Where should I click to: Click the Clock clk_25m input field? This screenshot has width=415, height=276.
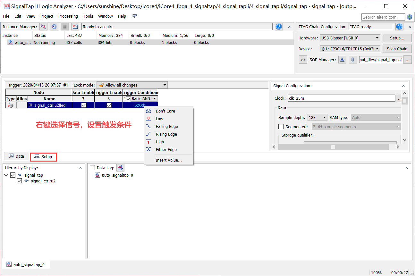(x=341, y=98)
